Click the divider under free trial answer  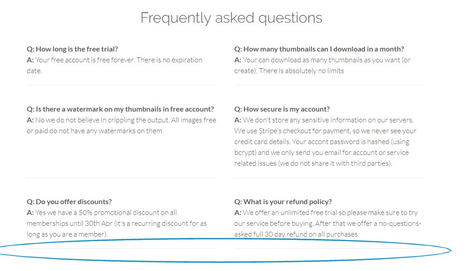(x=121, y=85)
